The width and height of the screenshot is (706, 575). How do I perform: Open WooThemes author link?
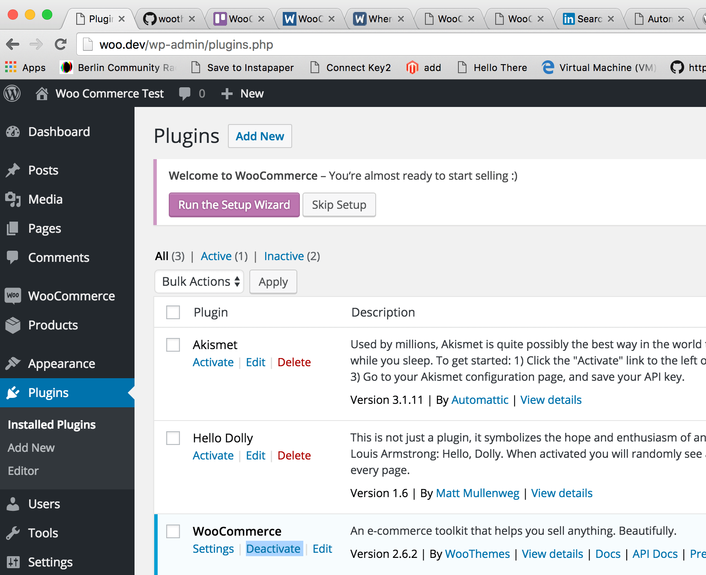(478, 554)
